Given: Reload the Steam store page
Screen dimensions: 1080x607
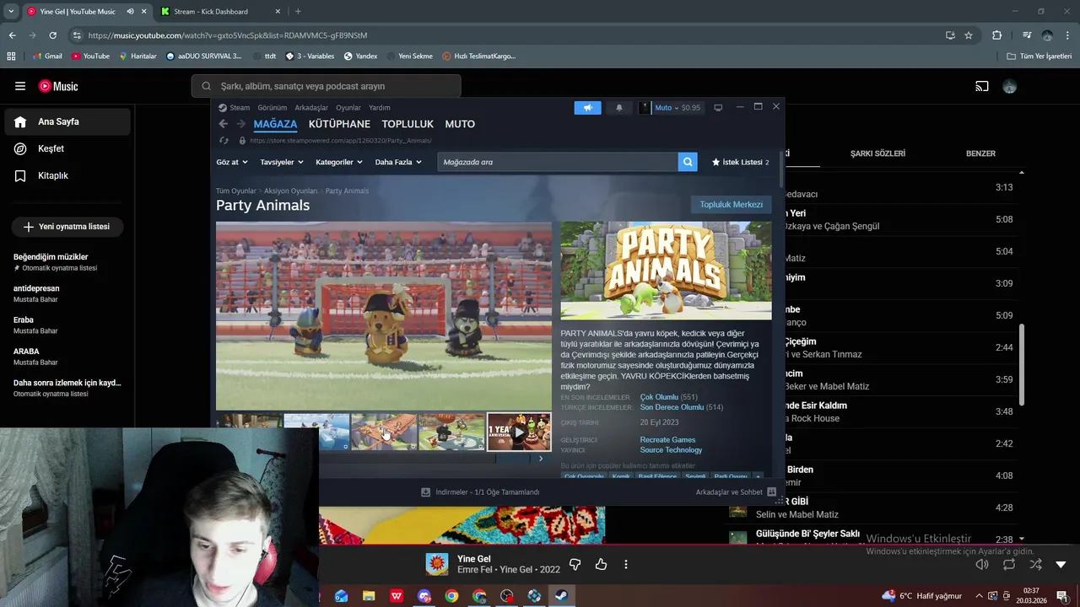Looking at the screenshot, I should (224, 141).
